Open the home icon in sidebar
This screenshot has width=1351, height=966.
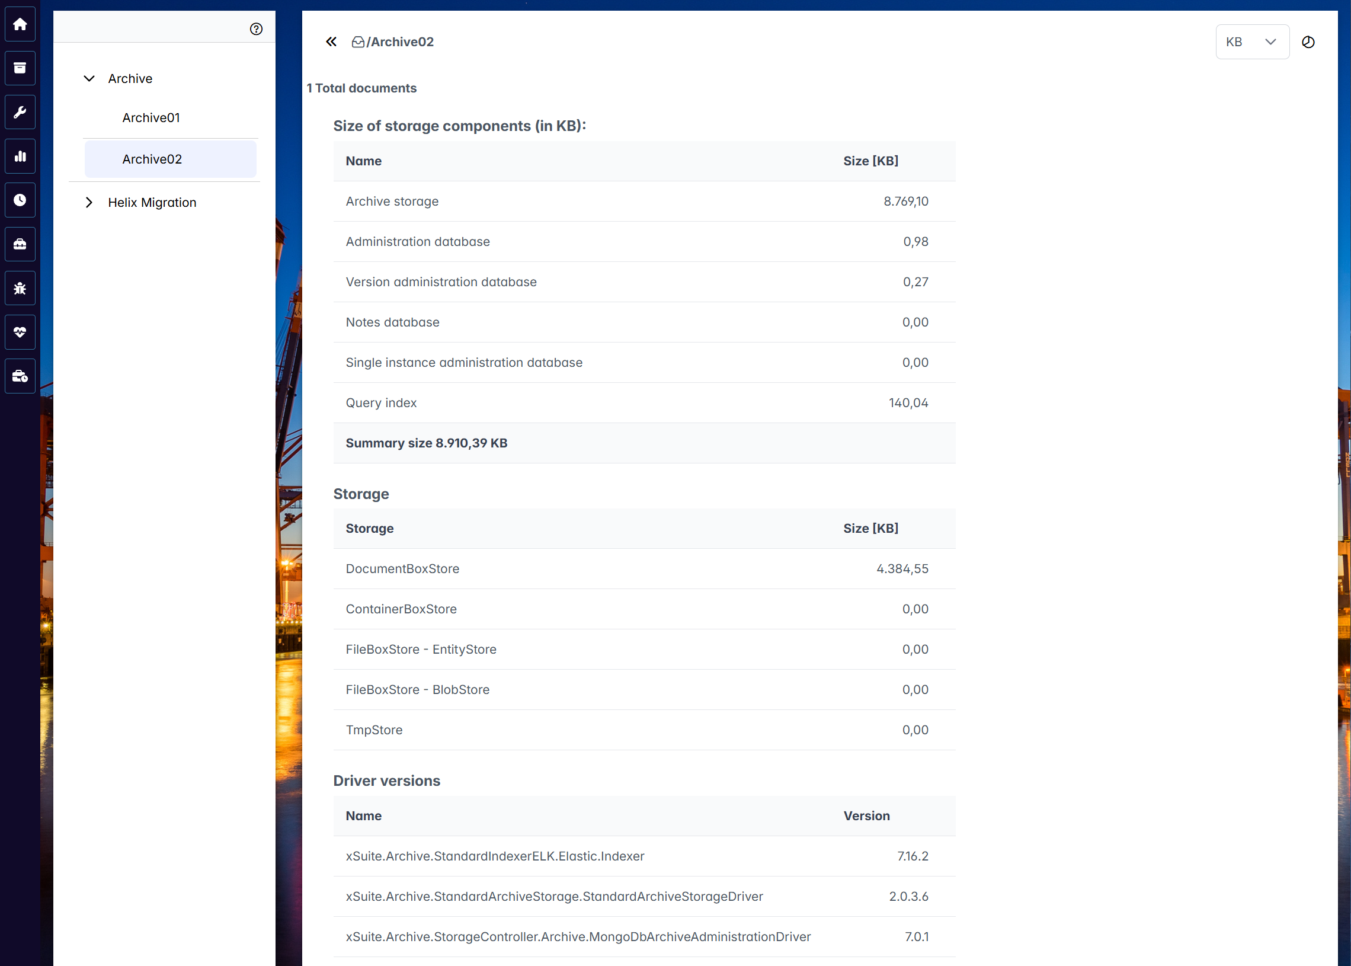click(x=20, y=24)
